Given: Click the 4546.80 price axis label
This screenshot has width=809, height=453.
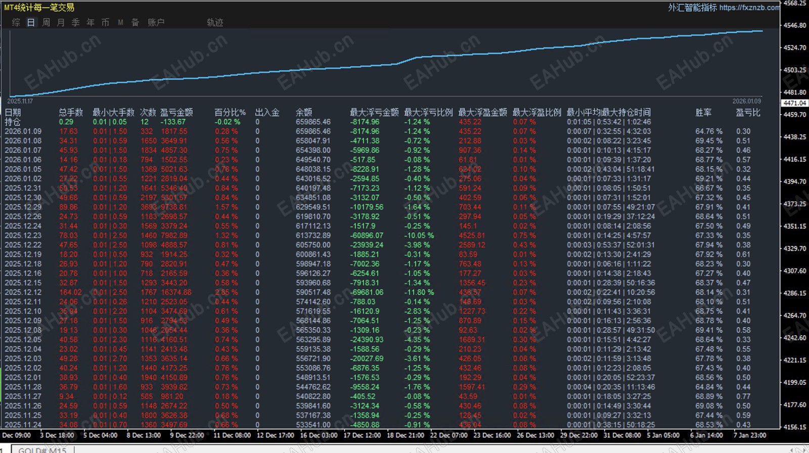Looking at the screenshot, I should [795, 25].
